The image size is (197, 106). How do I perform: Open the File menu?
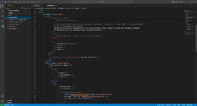pos(5,2)
